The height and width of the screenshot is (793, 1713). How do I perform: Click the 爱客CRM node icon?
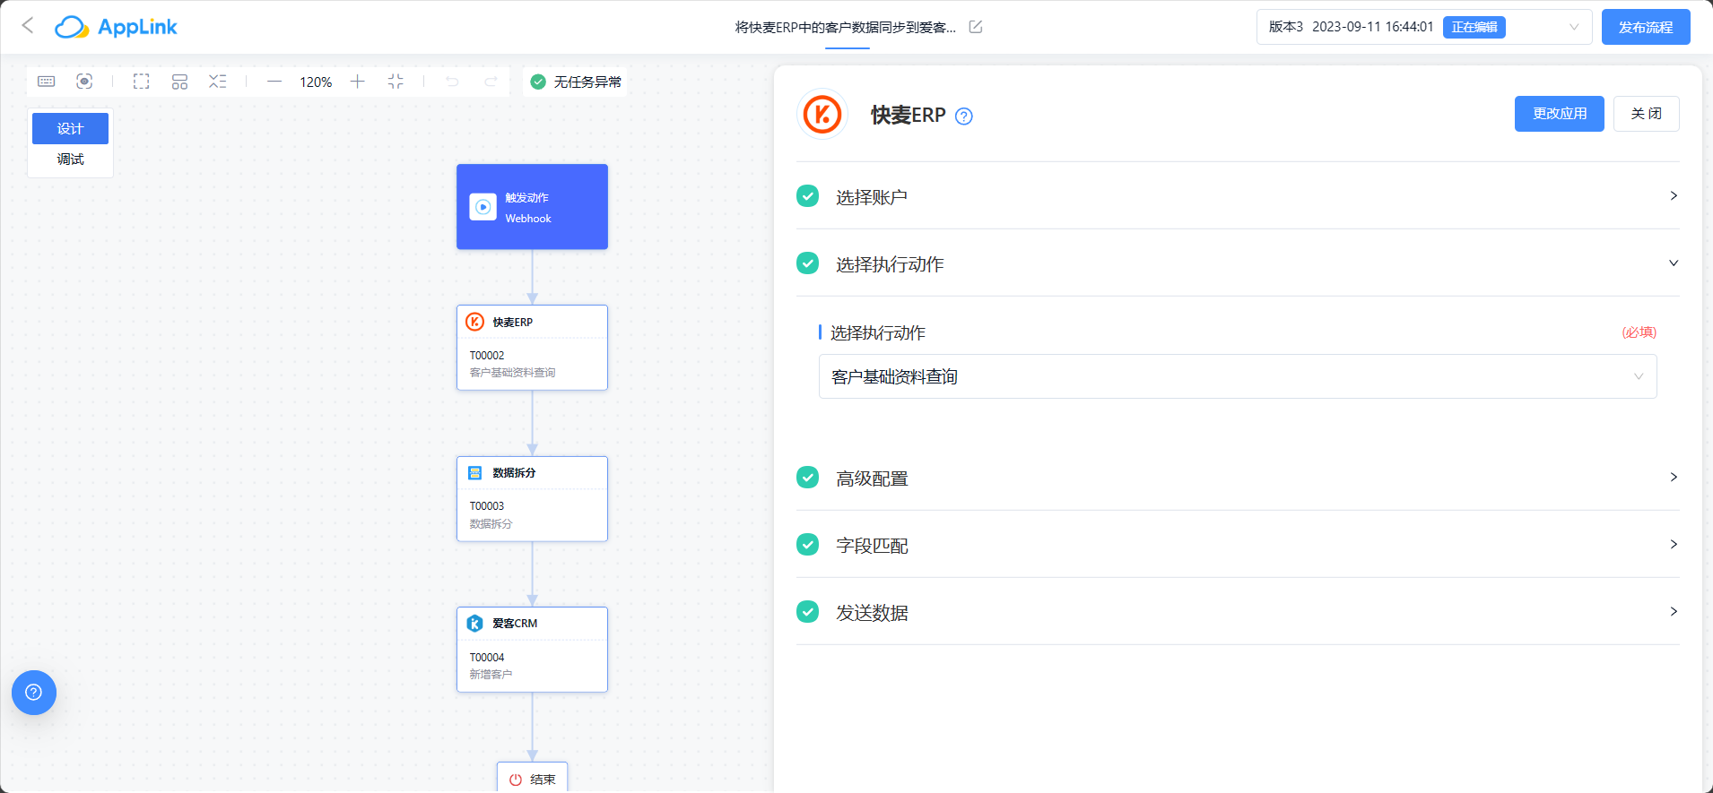click(x=475, y=624)
